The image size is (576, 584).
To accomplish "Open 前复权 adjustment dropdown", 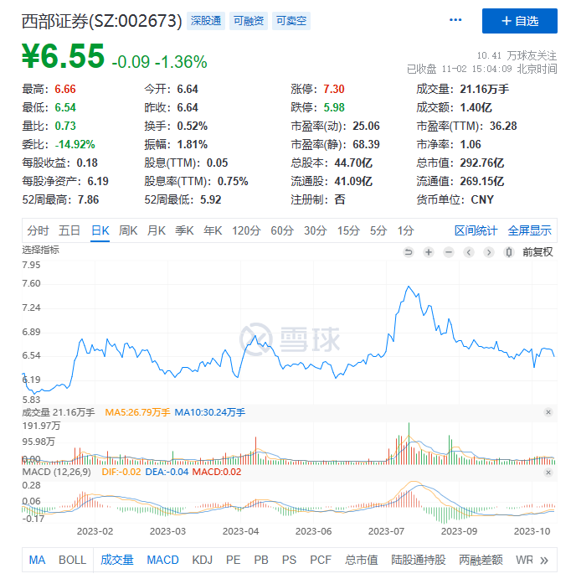I will coord(537,252).
